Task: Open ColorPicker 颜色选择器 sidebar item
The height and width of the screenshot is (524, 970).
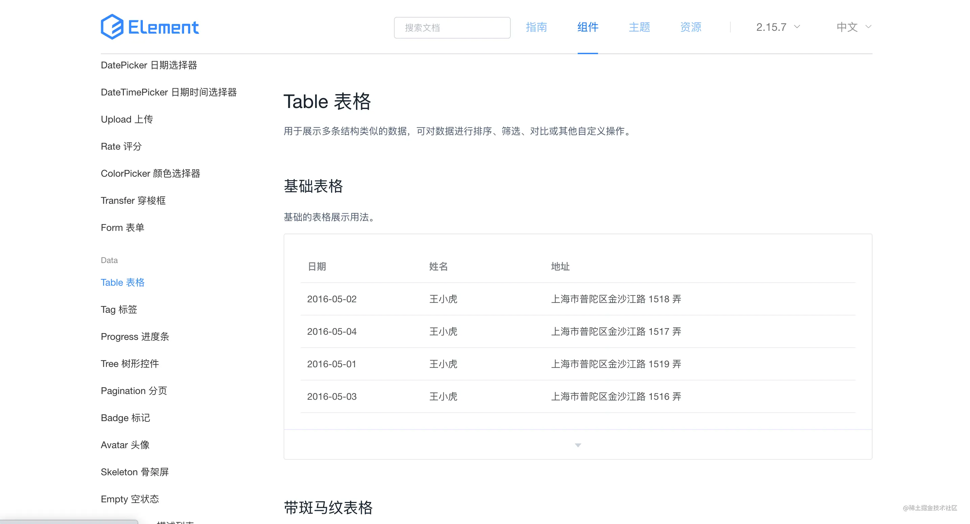Action: pyautogui.click(x=150, y=173)
